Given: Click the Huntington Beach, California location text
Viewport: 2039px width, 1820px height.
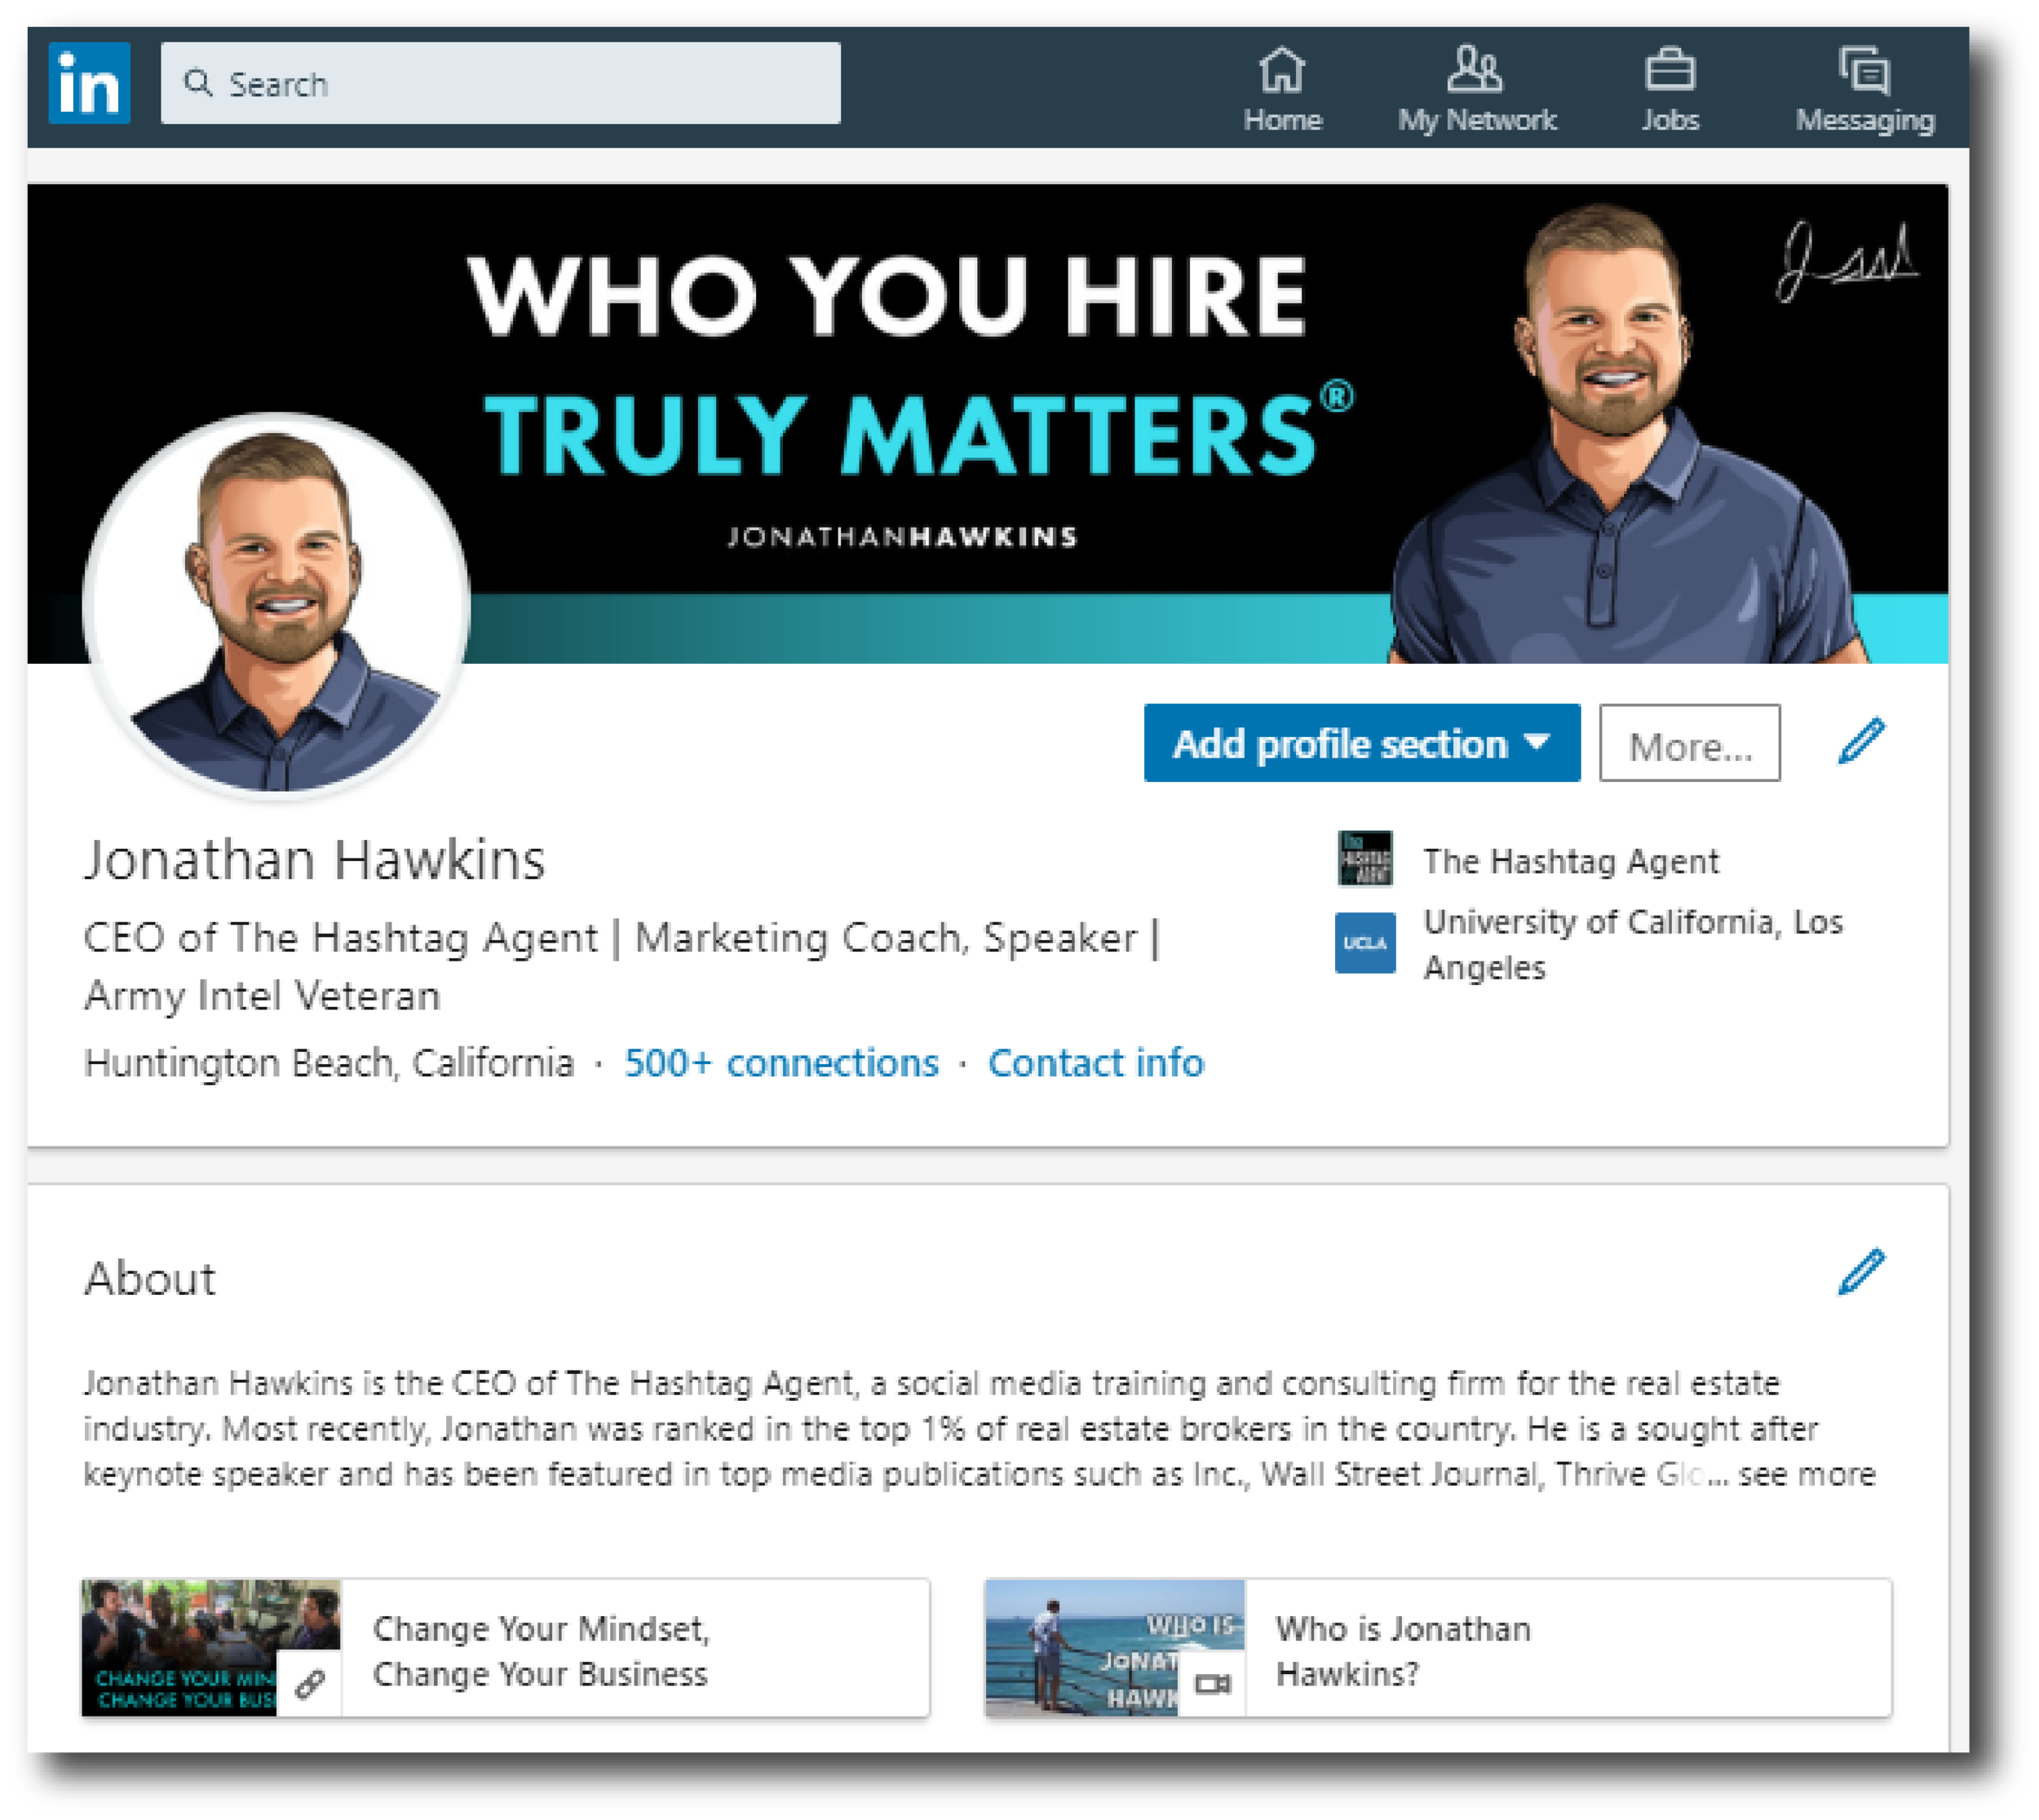Looking at the screenshot, I should click(x=329, y=1062).
